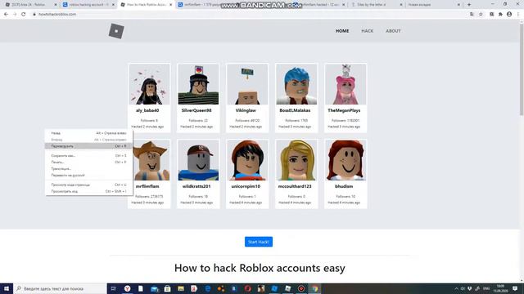Click the blue Start Hack! button
This screenshot has width=524, height=294.
point(259,242)
